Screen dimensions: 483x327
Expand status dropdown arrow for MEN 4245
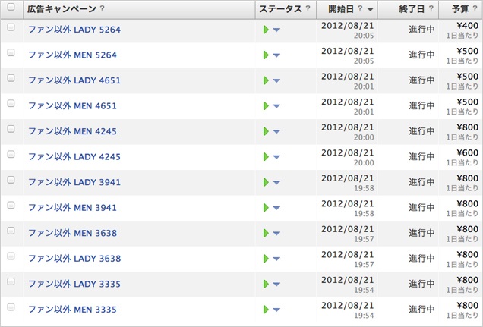(x=276, y=132)
